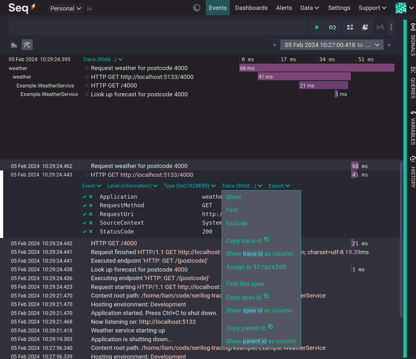Viewport: 416px width, 359px height.
Task: Open the Data menu dropdown
Action: 310,8
